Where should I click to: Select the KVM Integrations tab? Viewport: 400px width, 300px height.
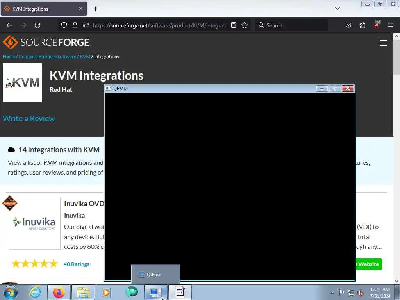(44, 9)
